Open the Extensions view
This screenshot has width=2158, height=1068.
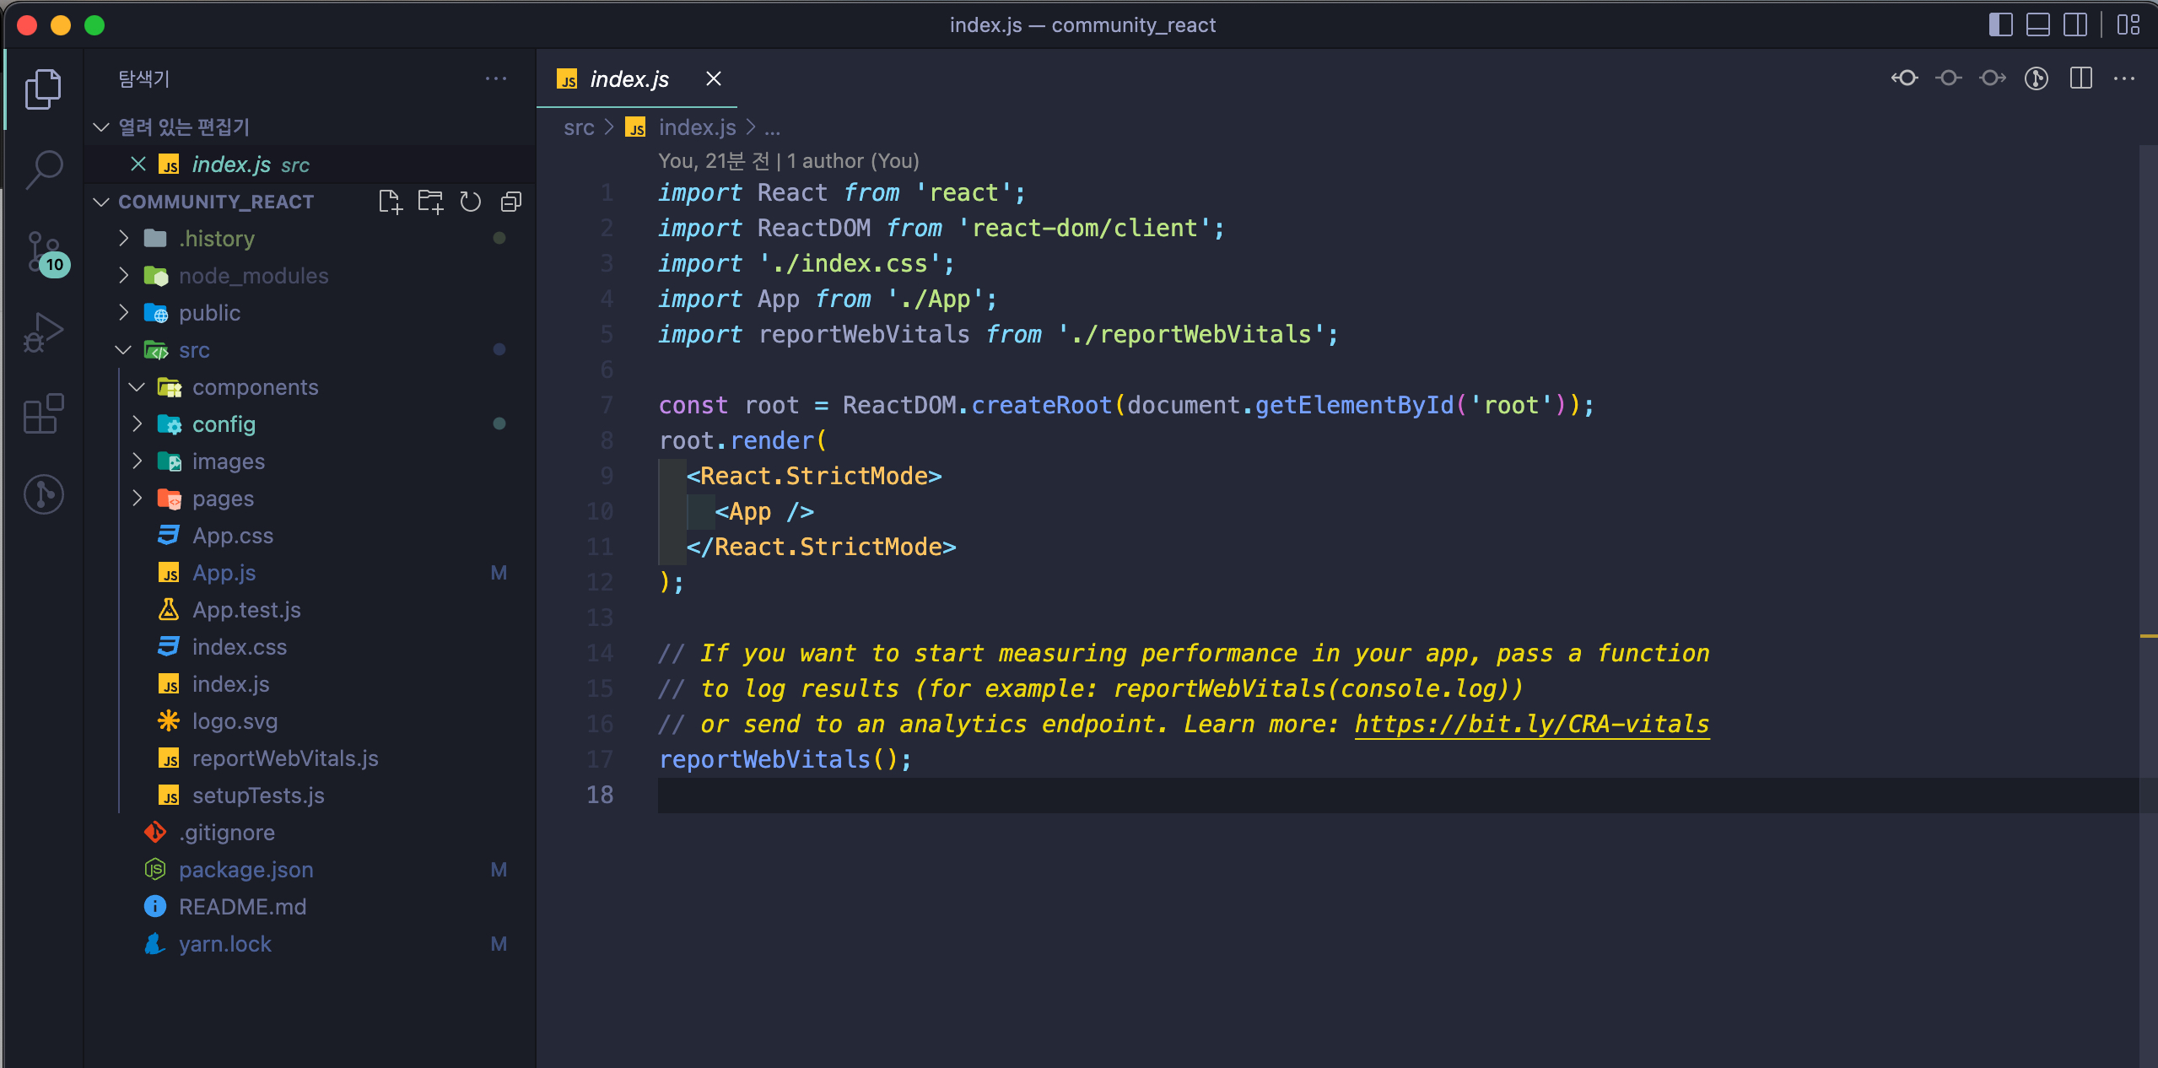click(x=44, y=413)
